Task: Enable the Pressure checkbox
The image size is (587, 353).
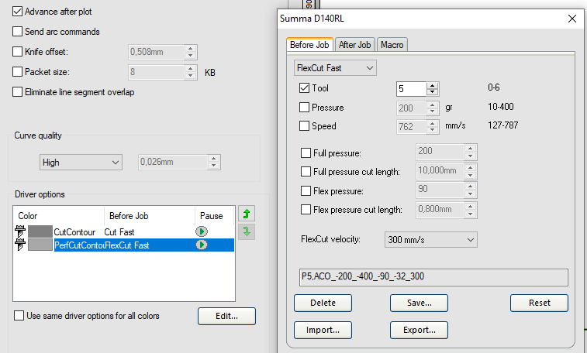Action: tap(304, 108)
